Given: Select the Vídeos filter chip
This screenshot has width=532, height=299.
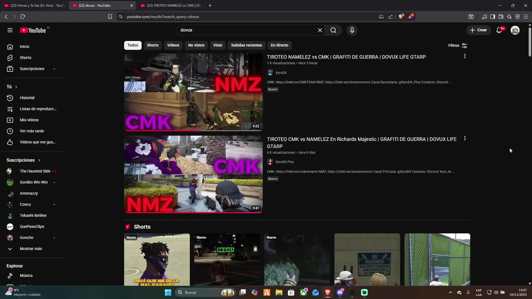Looking at the screenshot, I should click(173, 45).
